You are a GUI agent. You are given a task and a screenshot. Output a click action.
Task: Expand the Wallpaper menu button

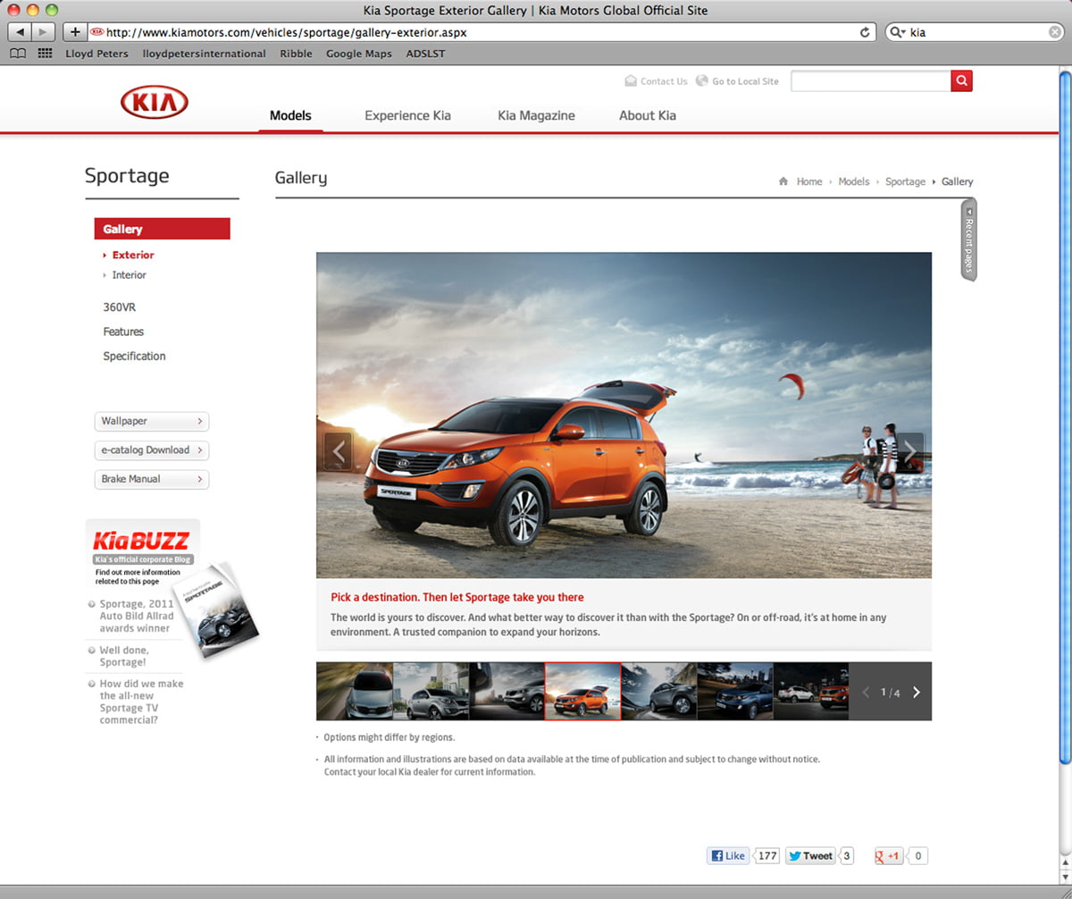point(151,421)
